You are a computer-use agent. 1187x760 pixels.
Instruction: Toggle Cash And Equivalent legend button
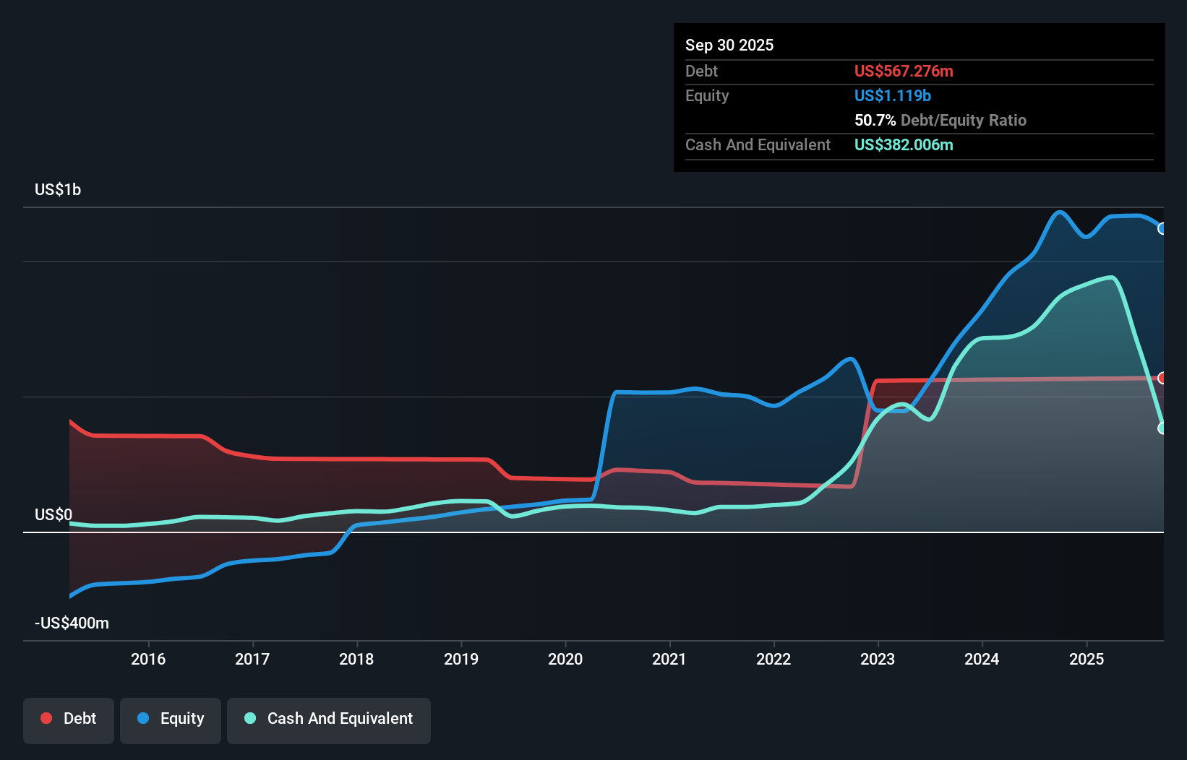click(x=329, y=720)
